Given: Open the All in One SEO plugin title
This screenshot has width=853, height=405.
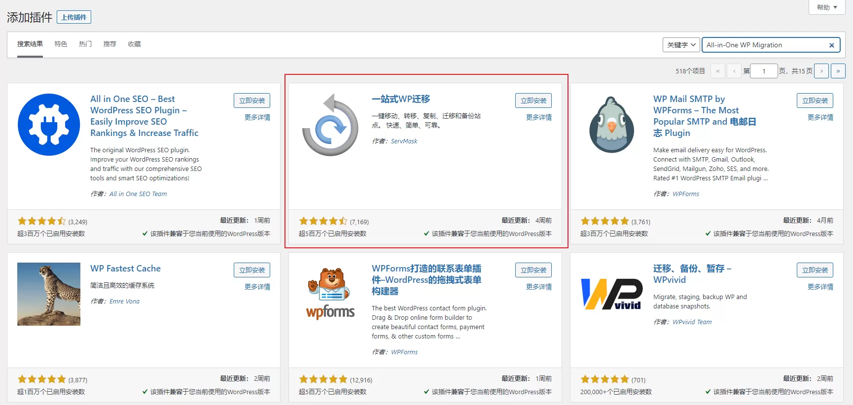Looking at the screenshot, I should point(144,116).
